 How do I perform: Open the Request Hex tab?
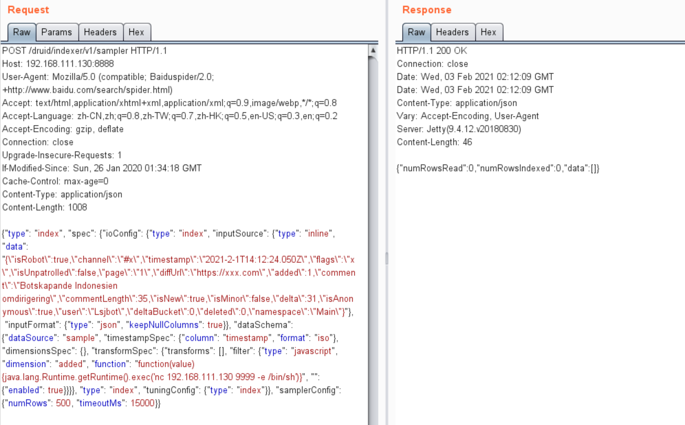point(137,32)
